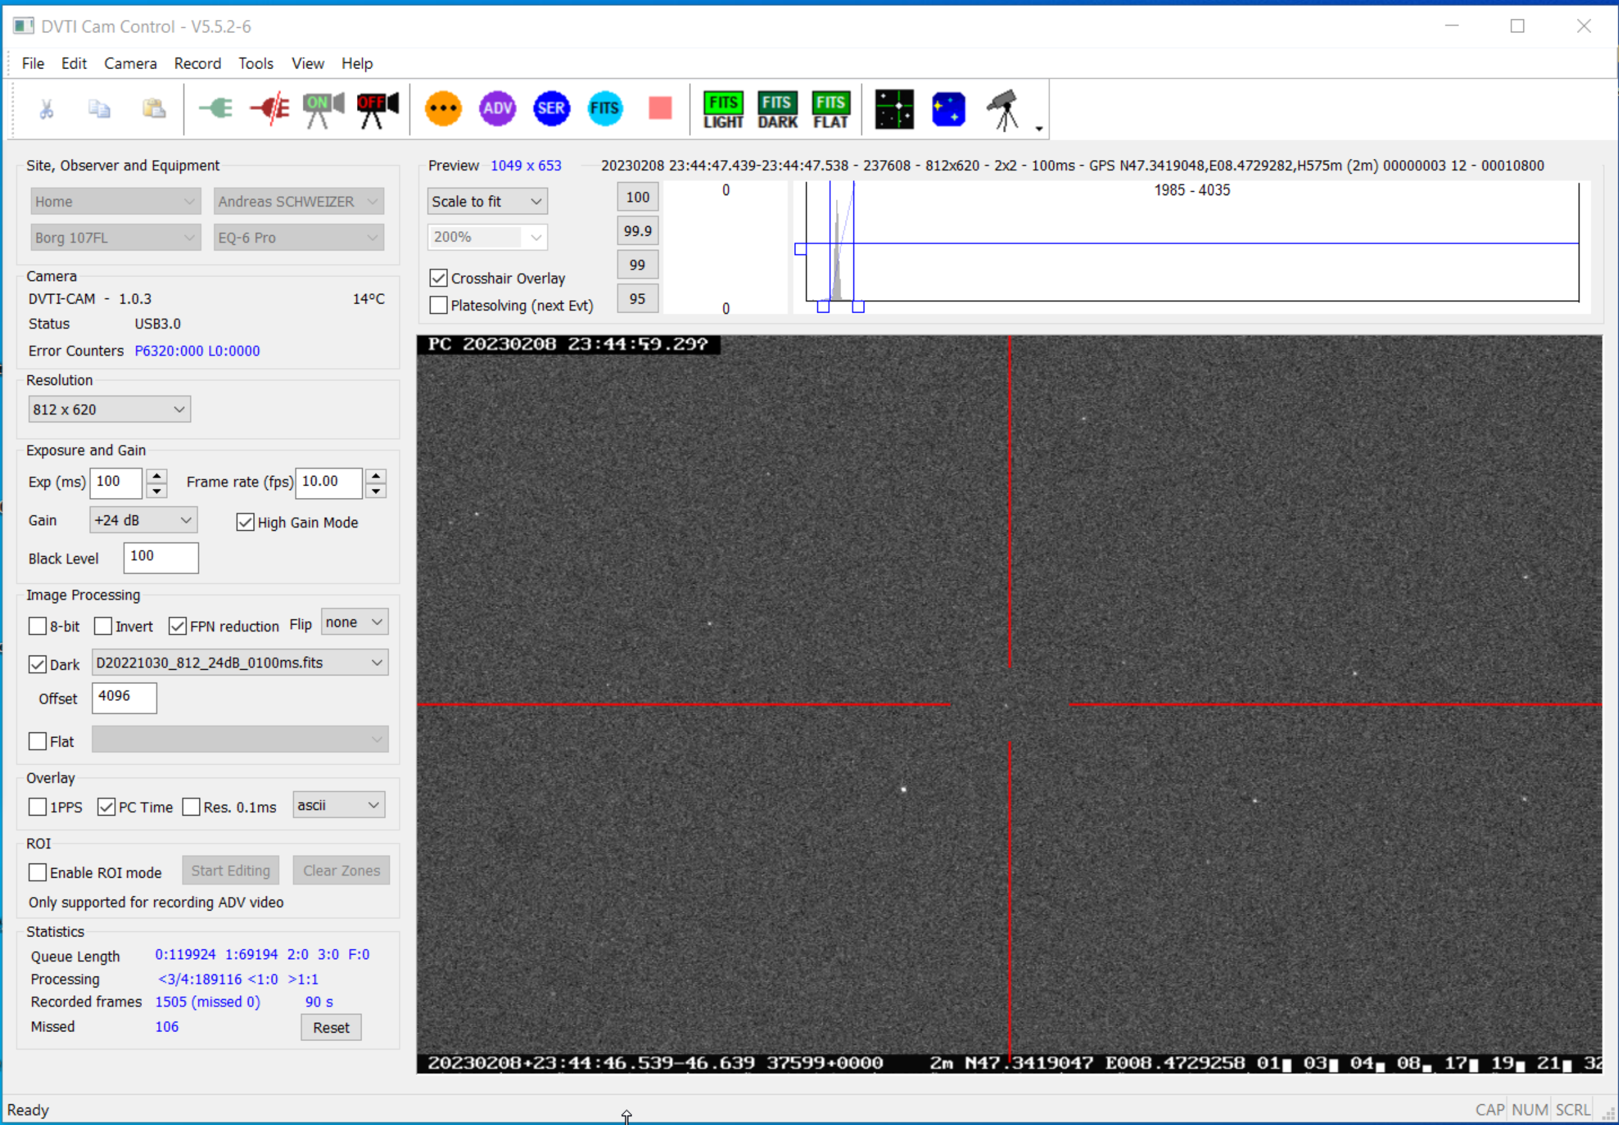Expand the 812 x 620 resolution dropdown
The height and width of the screenshot is (1125, 1619).
point(109,409)
